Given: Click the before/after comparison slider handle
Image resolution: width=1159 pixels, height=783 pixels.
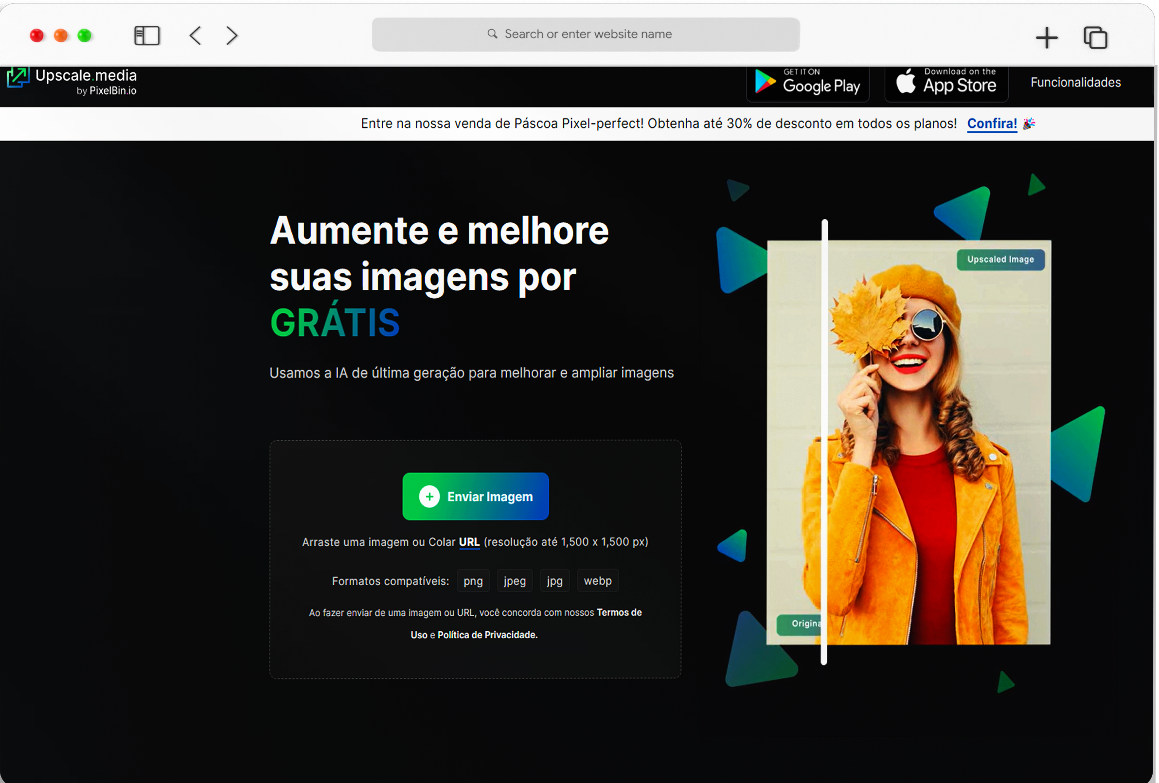Looking at the screenshot, I should tap(824, 442).
